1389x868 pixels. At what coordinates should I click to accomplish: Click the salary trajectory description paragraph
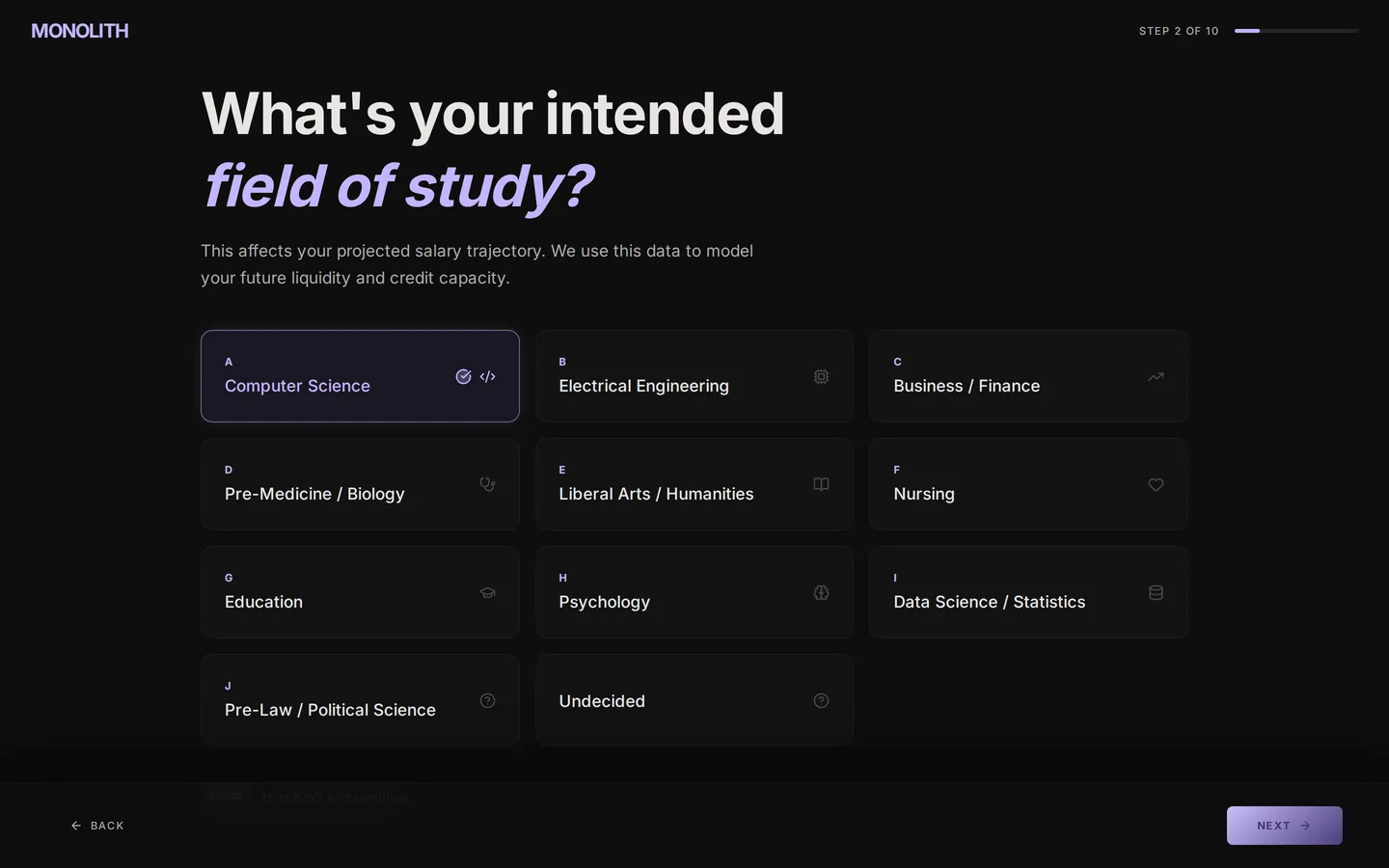coord(477,264)
